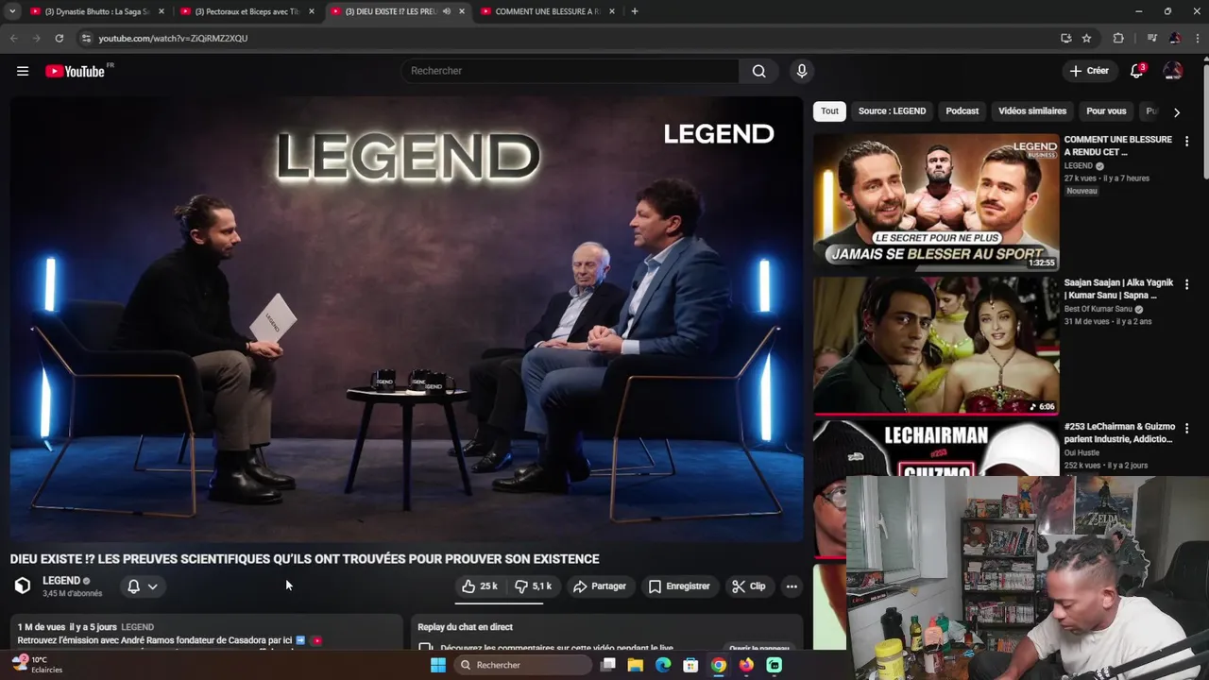Open options menu for COMMENT UNE BLESSURE video
Screen dimensions: 1209x680
pos(1186,141)
